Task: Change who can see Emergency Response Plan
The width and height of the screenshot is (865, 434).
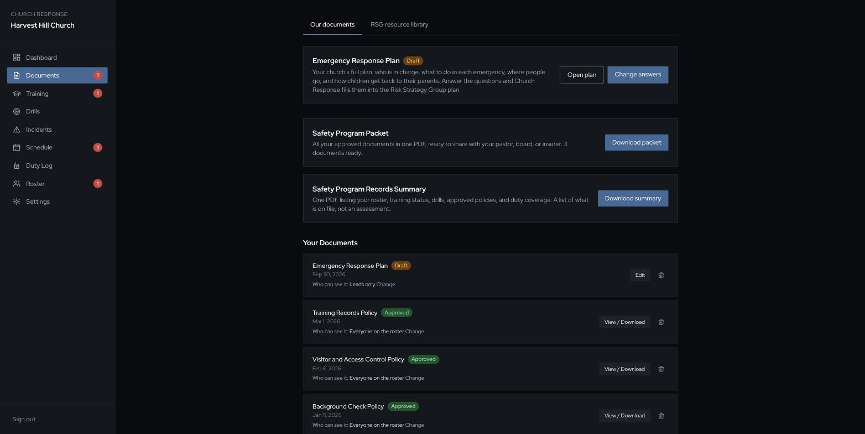Action: pos(385,285)
